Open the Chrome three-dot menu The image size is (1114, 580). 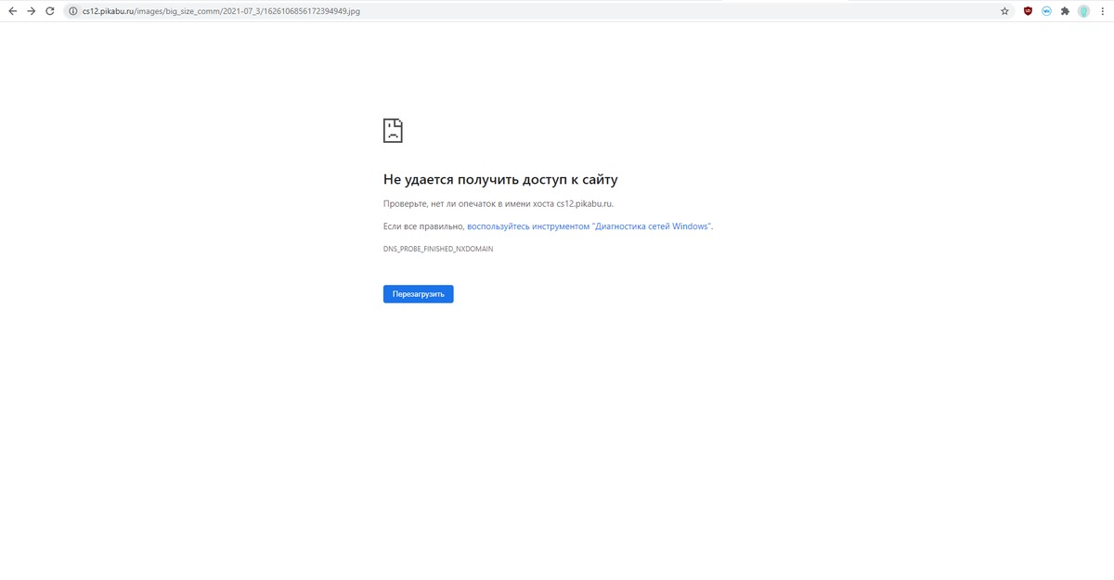point(1102,11)
